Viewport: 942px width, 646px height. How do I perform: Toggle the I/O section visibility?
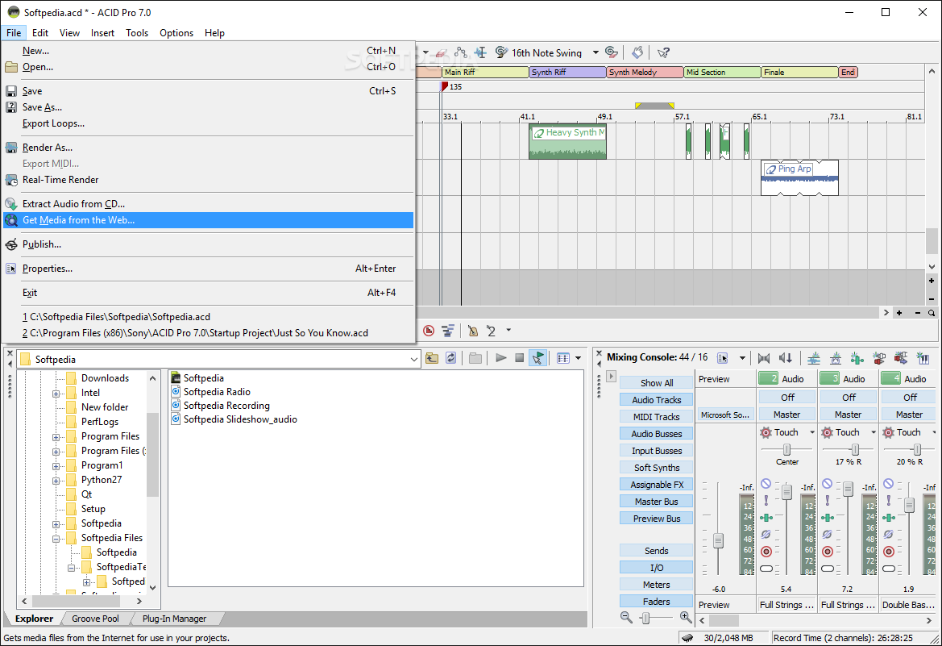(x=657, y=568)
